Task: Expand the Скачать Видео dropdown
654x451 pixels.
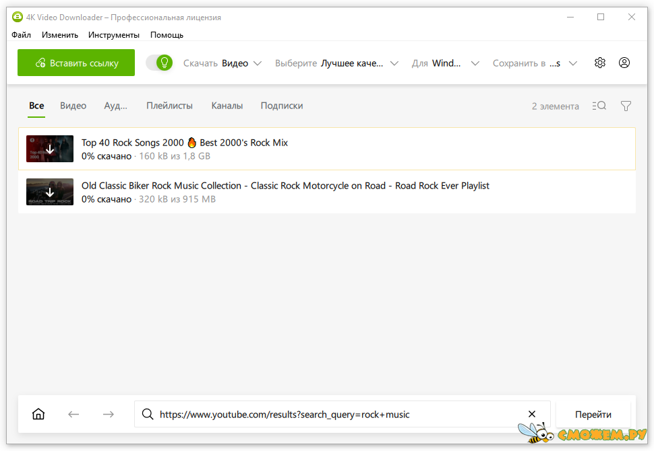Action: pos(222,63)
